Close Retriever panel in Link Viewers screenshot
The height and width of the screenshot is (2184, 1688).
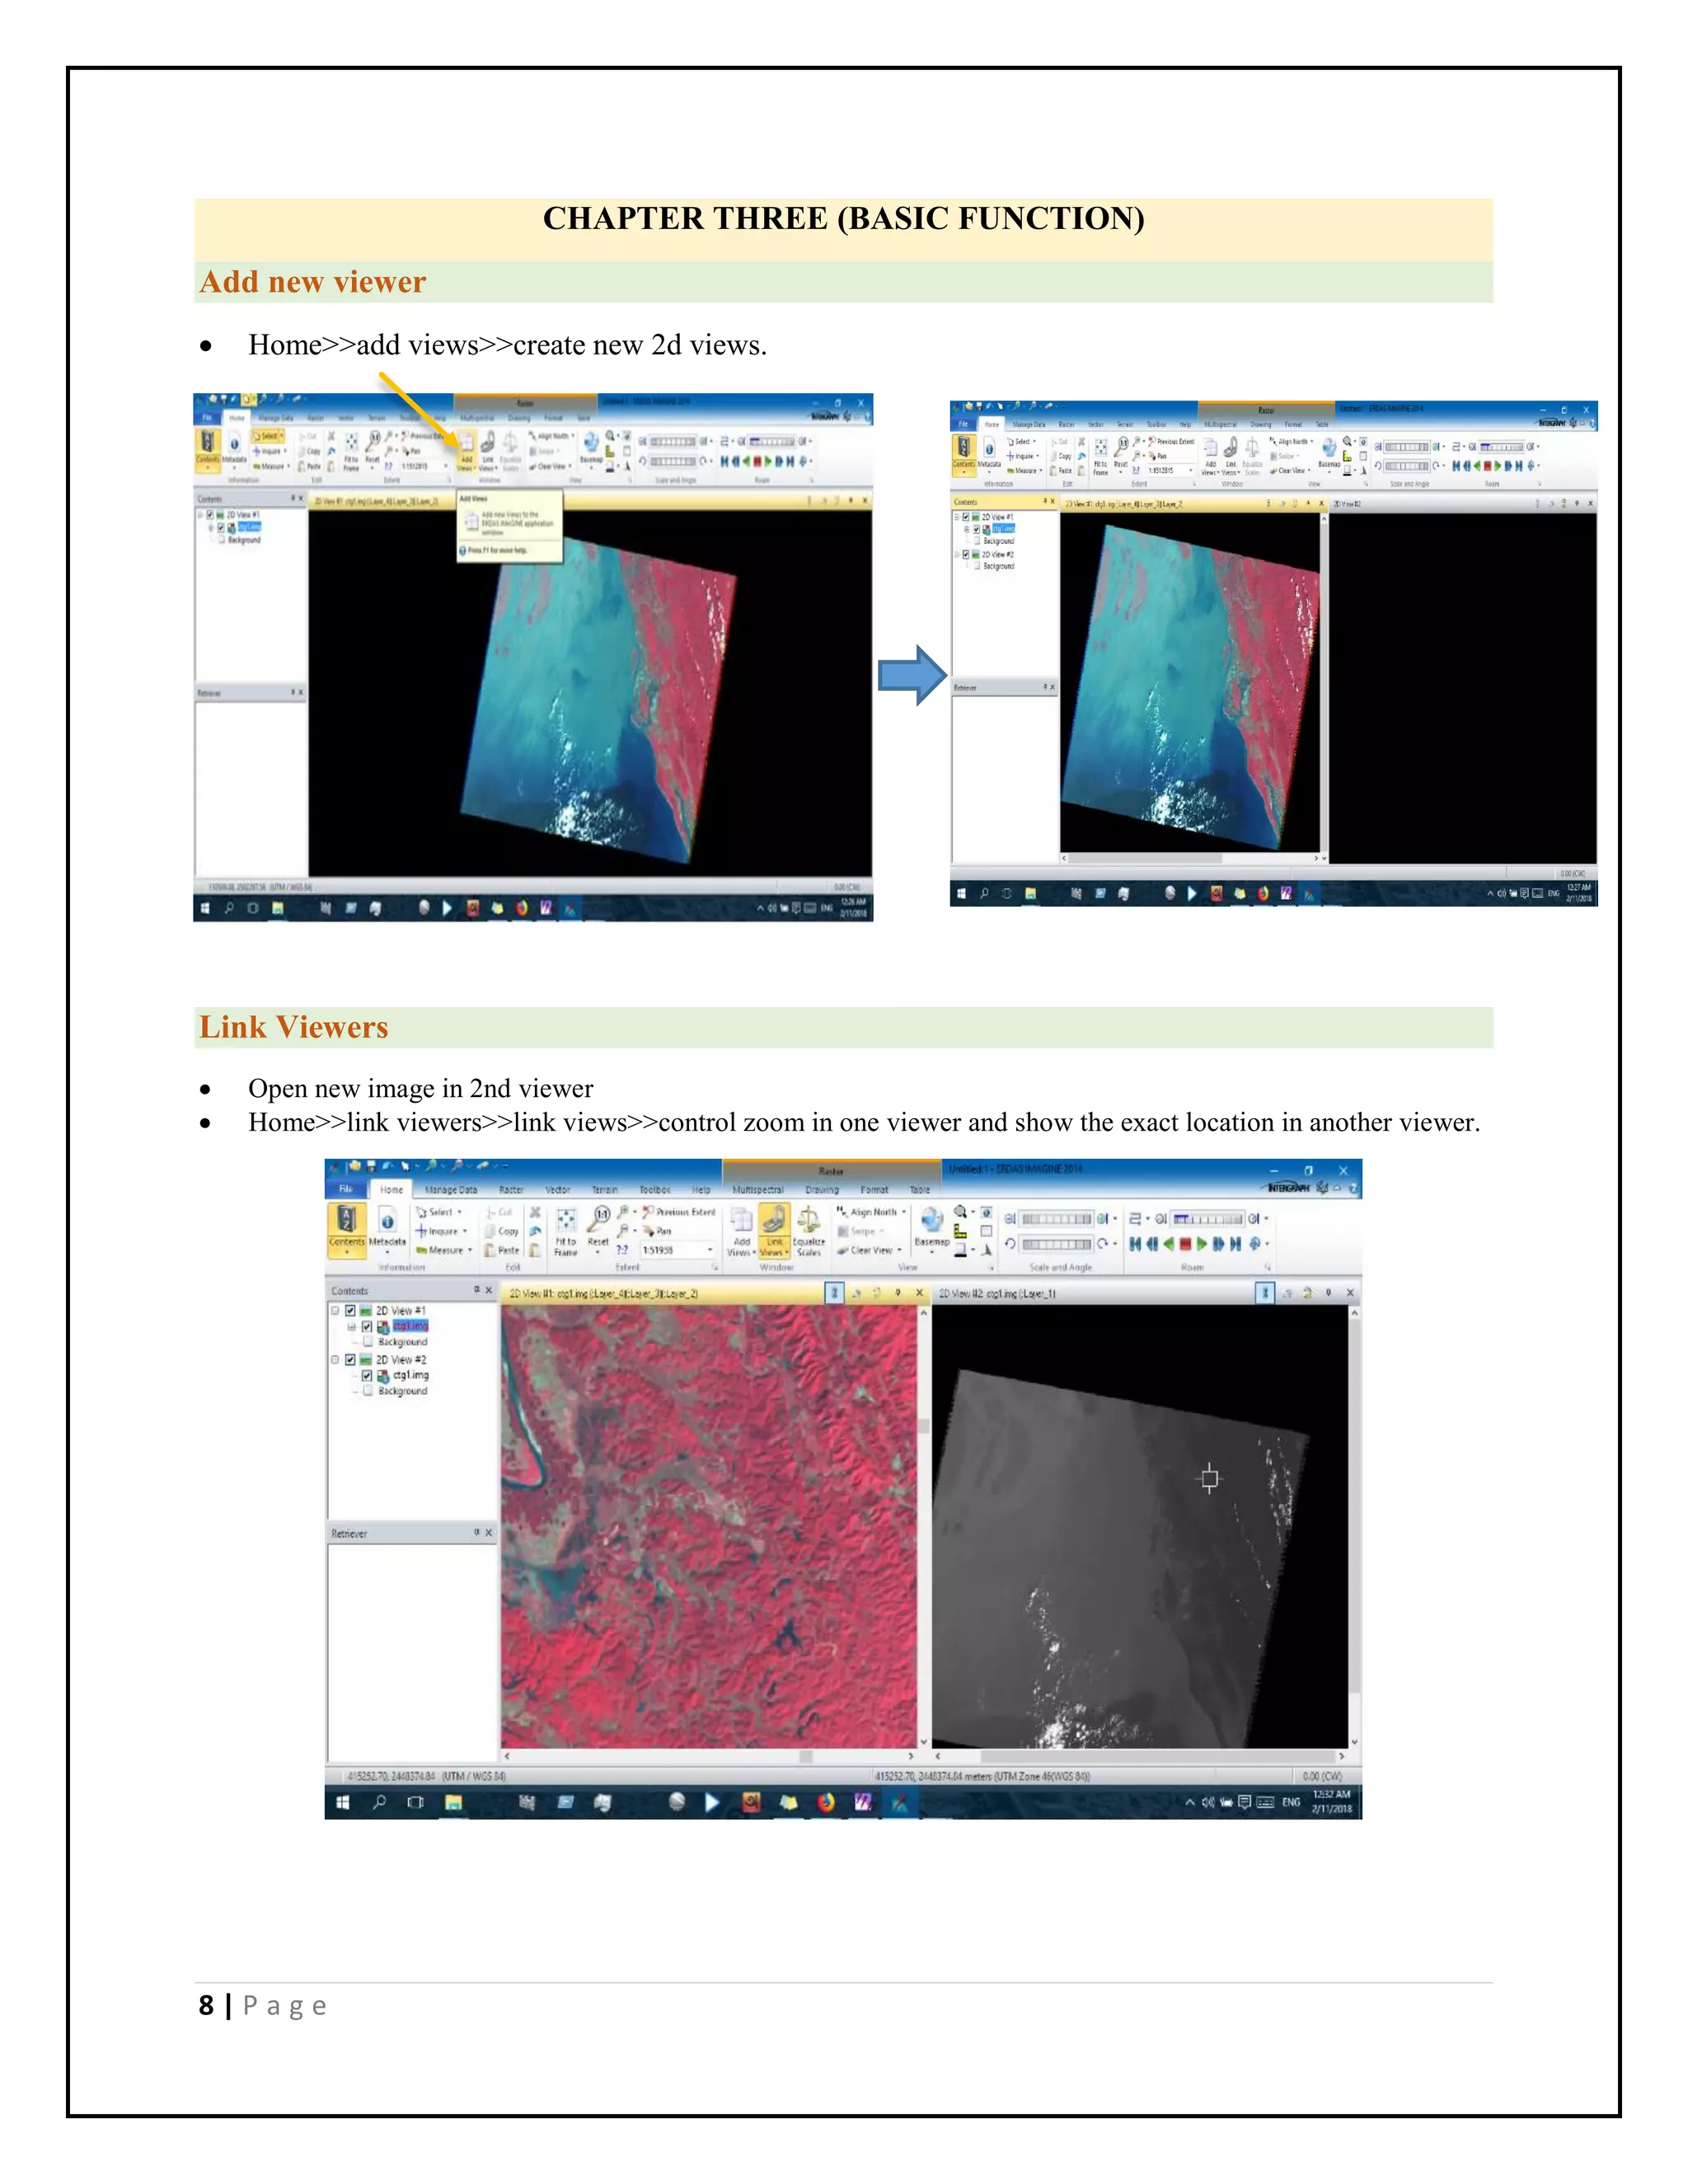click(x=489, y=1533)
